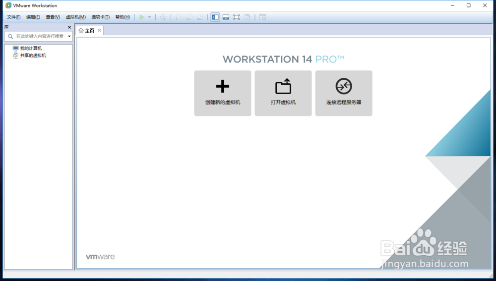Screen dimensions: 496x281
Task: Click the WORKSTATION 14 PRO heading text
Action: pyautogui.click(x=283, y=59)
